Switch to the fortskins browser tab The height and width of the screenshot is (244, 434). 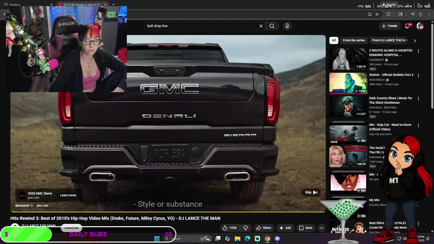pos(27,5)
